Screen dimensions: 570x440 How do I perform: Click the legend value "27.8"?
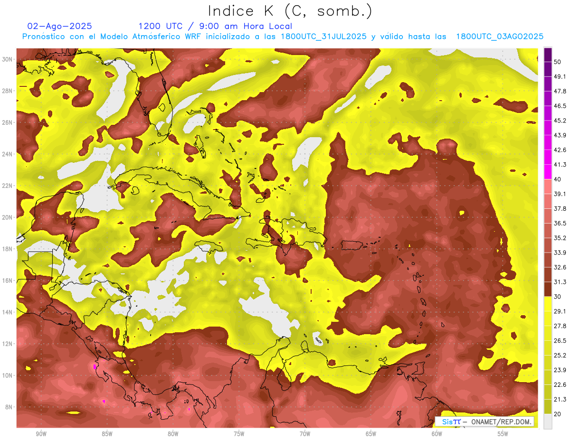point(560,326)
